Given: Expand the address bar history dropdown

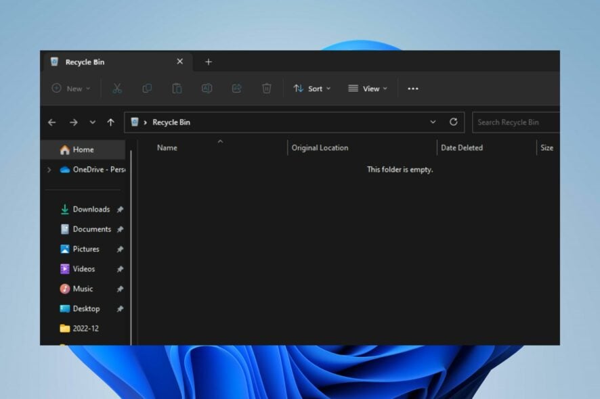Looking at the screenshot, I should tap(433, 122).
